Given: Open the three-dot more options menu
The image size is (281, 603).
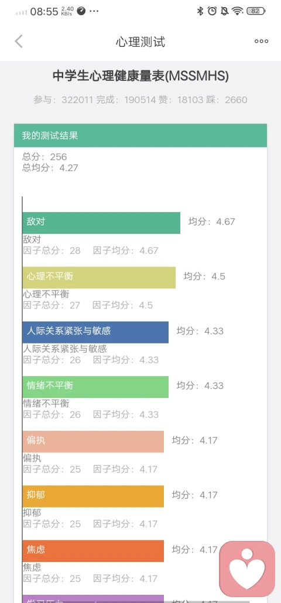Looking at the screenshot, I should click(x=262, y=41).
